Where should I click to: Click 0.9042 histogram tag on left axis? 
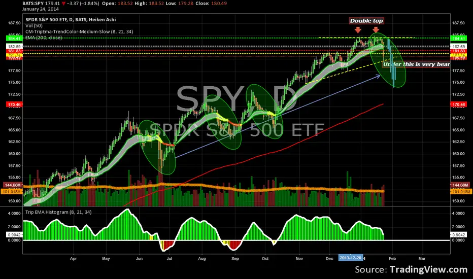[14, 235]
